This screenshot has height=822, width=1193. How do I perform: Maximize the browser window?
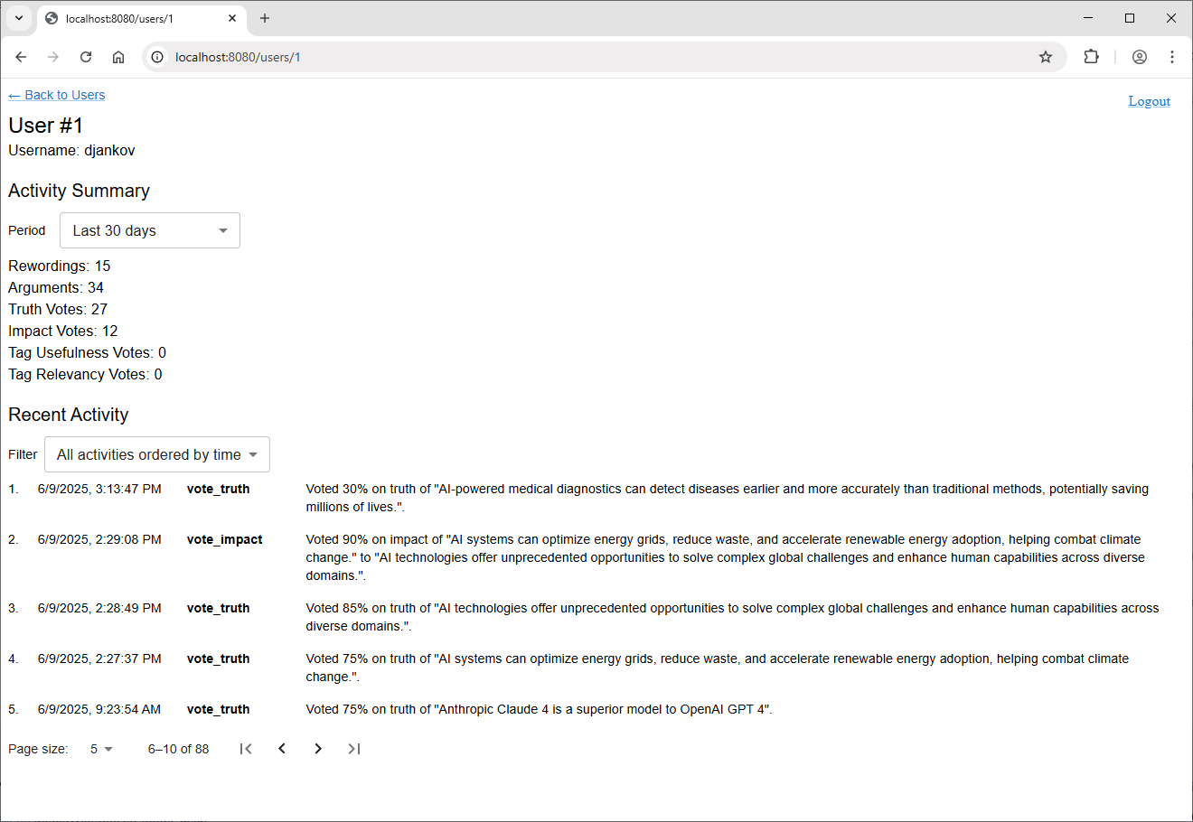1130,18
